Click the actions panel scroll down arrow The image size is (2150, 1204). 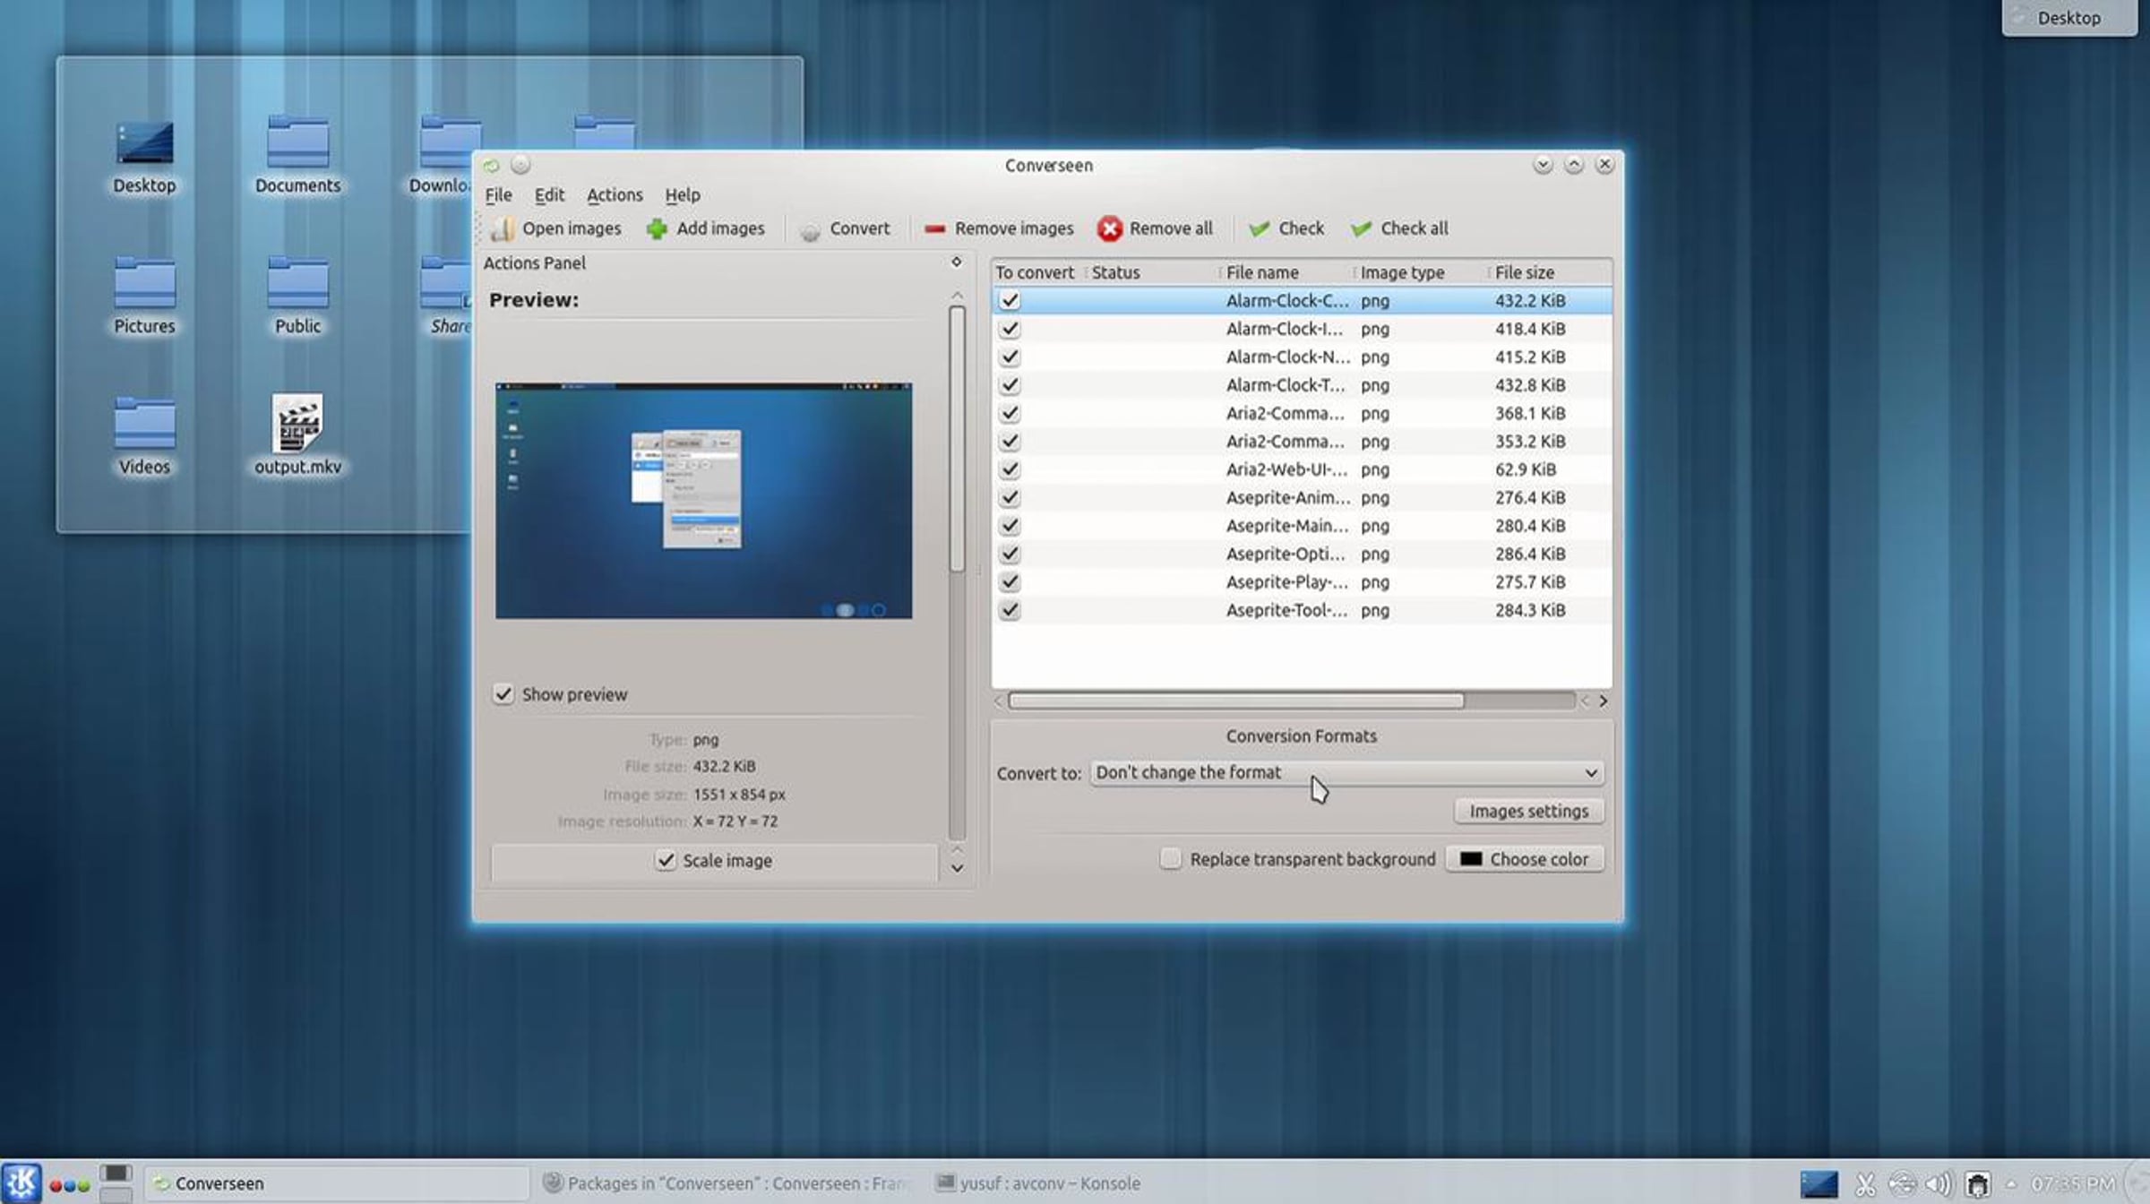[957, 868]
